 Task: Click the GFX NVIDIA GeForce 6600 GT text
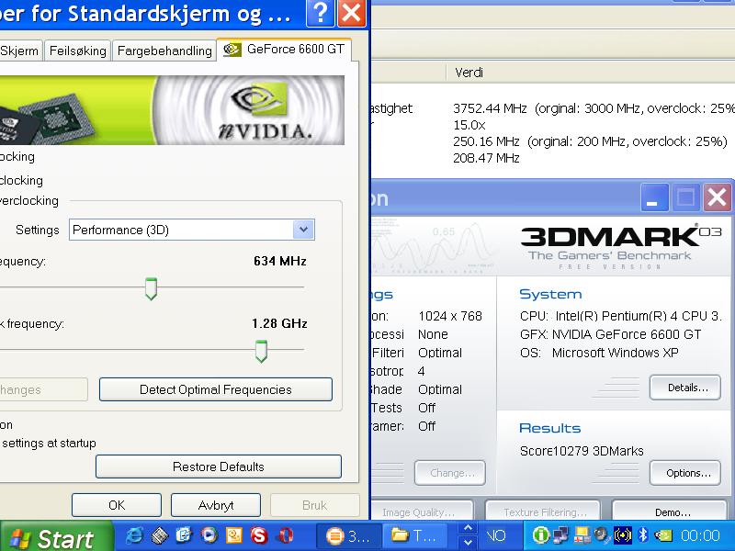[x=610, y=334]
